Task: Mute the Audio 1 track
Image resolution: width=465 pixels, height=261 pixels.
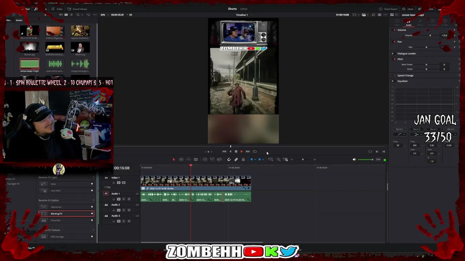Action: tap(129, 199)
